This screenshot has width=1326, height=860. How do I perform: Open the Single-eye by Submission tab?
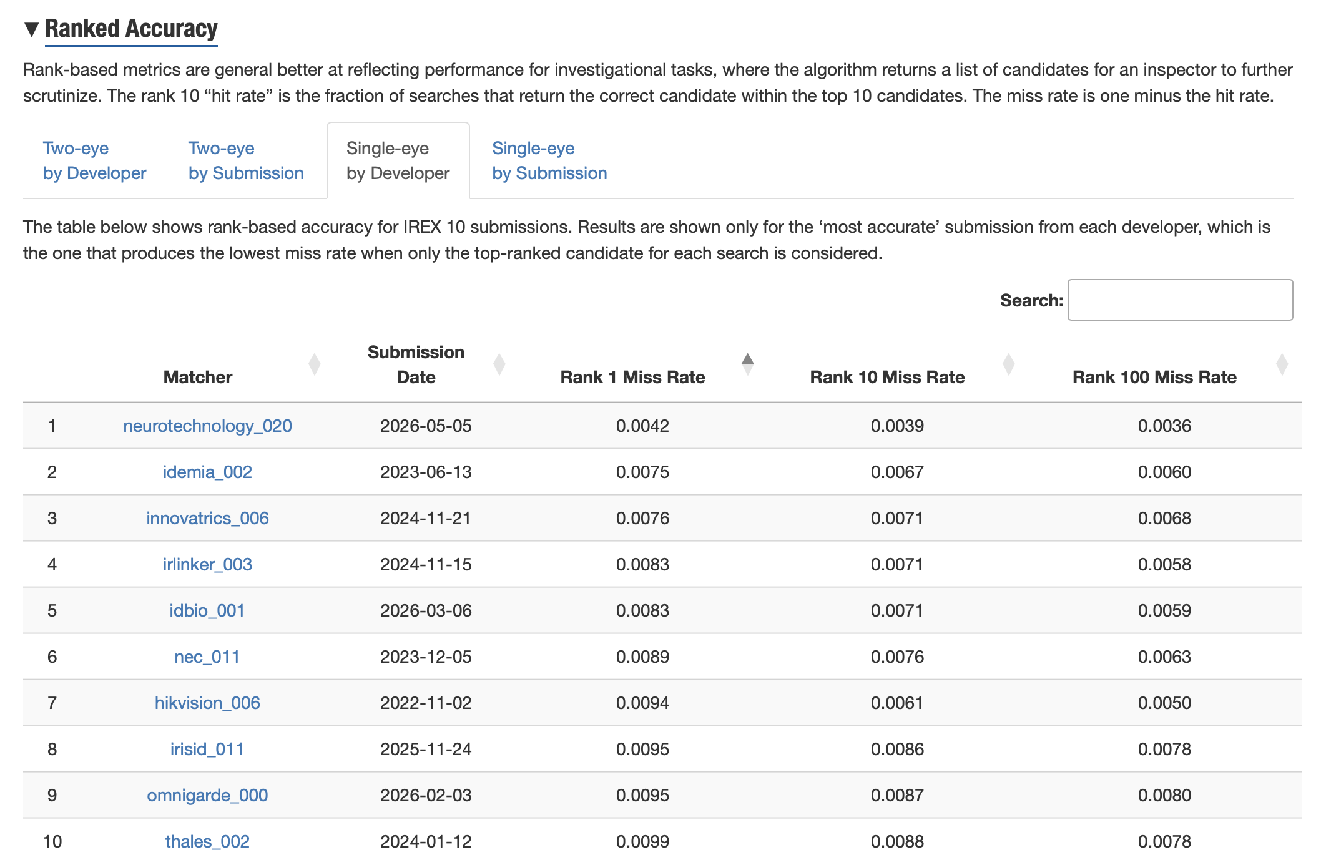(549, 160)
